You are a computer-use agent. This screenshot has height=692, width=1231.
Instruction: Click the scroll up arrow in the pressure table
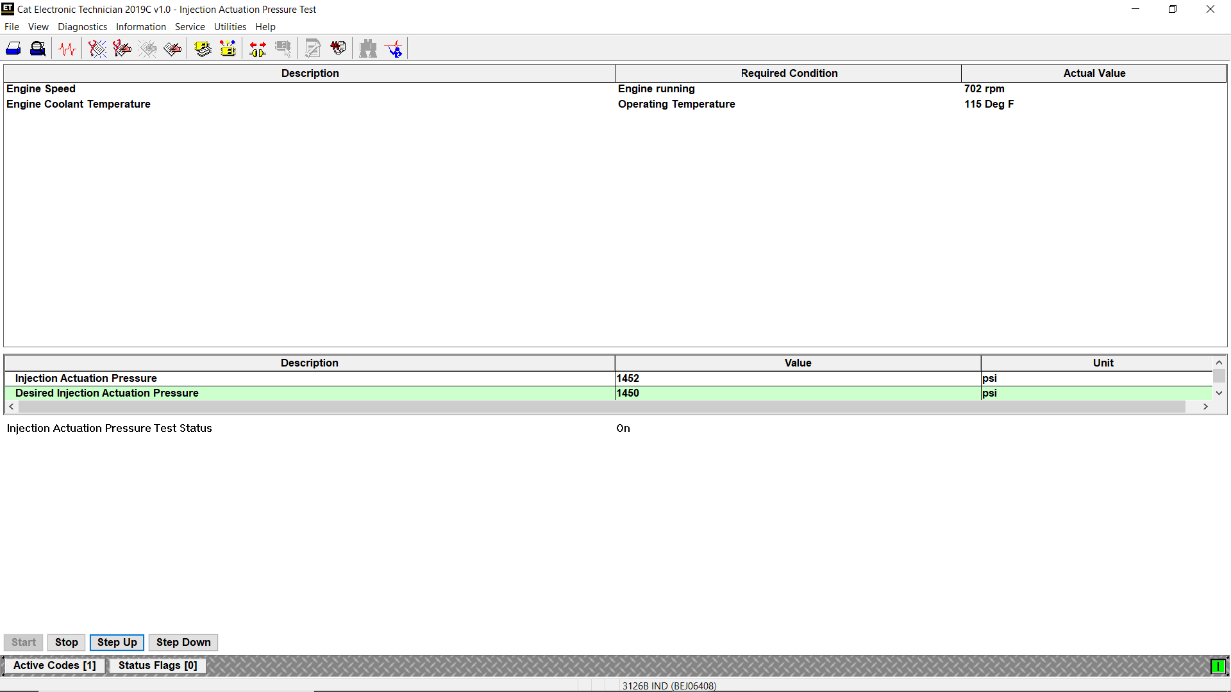pos(1219,363)
